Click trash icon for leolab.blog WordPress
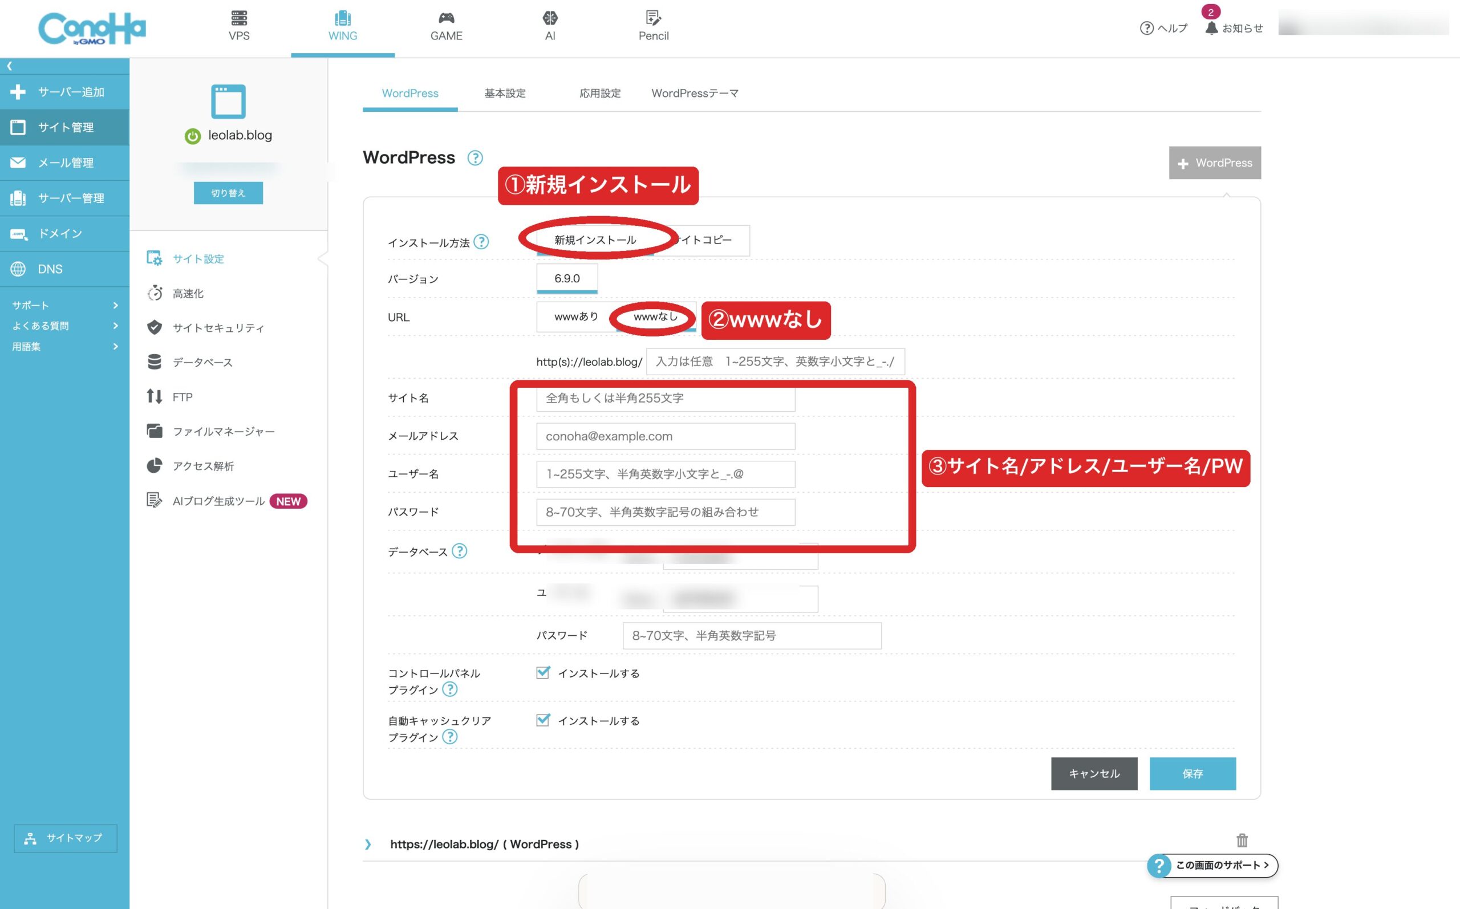The image size is (1460, 909). pos(1242,840)
